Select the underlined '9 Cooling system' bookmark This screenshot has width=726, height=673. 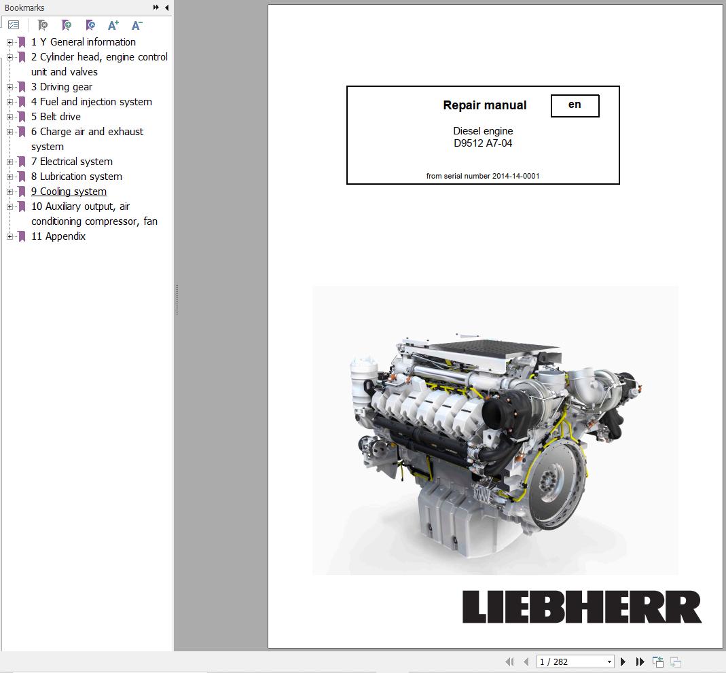tap(69, 192)
